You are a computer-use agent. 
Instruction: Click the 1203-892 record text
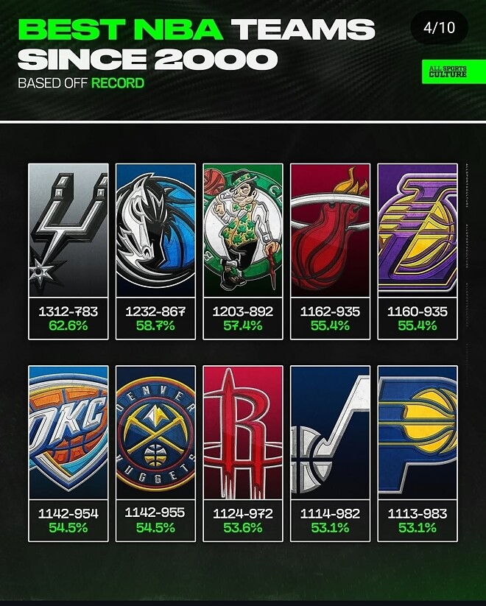[243, 311]
